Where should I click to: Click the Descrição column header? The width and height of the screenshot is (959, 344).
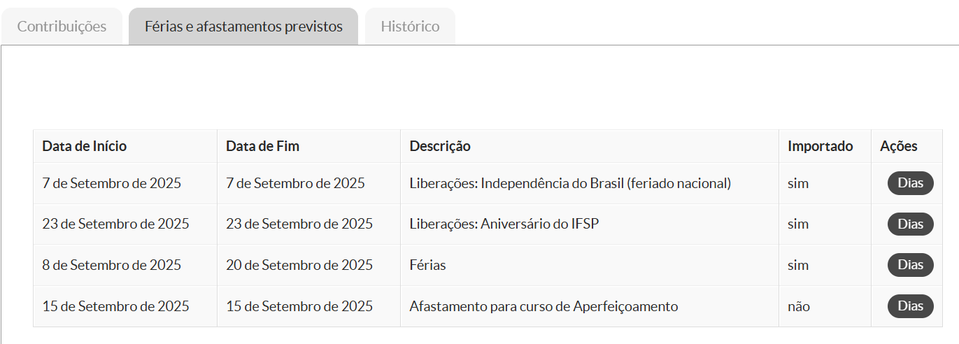click(440, 146)
